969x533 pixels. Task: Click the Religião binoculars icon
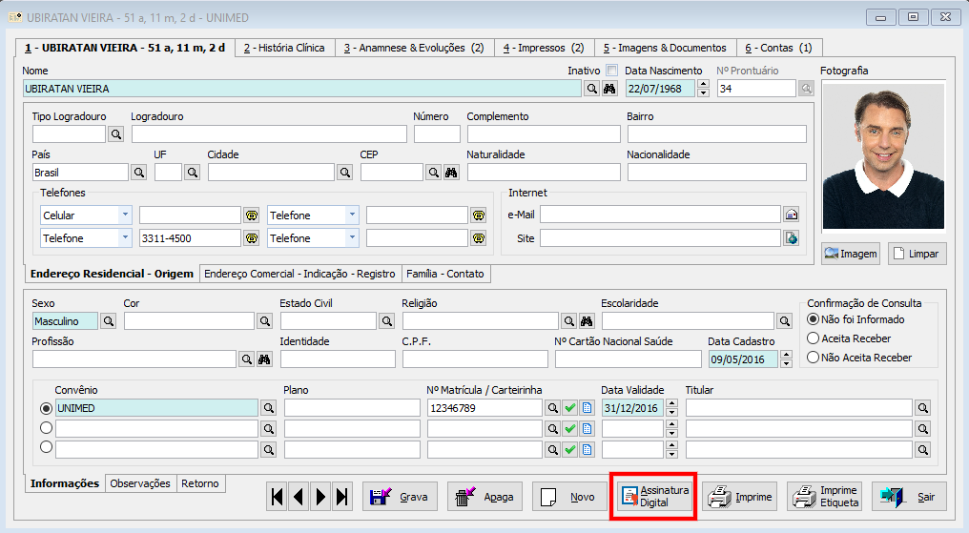586,321
